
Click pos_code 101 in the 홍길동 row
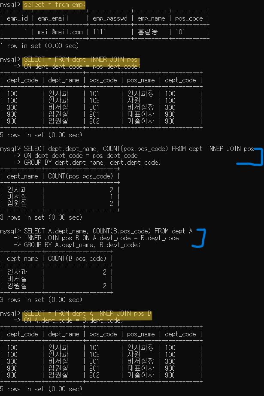[180, 32]
